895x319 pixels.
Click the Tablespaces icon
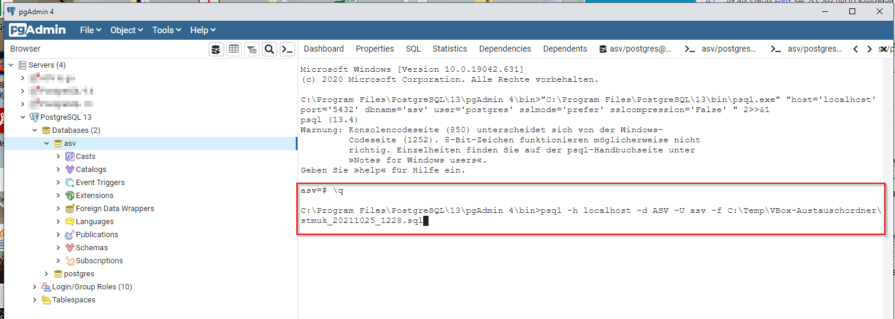46,299
